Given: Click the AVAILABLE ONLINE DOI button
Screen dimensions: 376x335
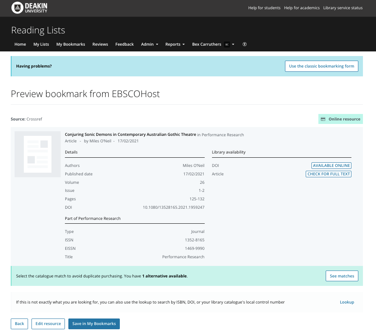Looking at the screenshot, I should tap(331, 165).
